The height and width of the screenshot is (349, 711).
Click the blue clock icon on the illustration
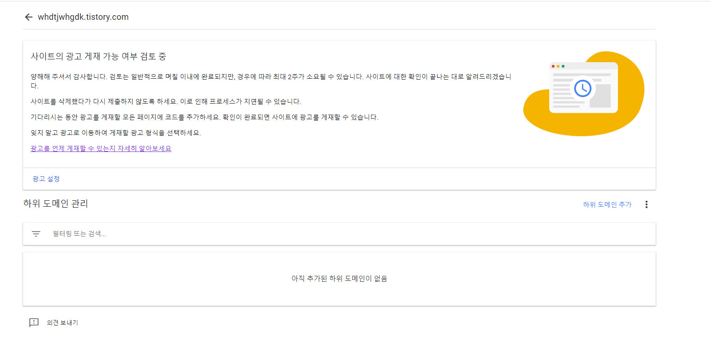click(x=583, y=88)
